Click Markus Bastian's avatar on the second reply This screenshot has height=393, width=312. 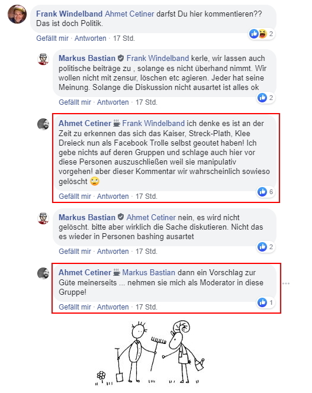(x=43, y=218)
